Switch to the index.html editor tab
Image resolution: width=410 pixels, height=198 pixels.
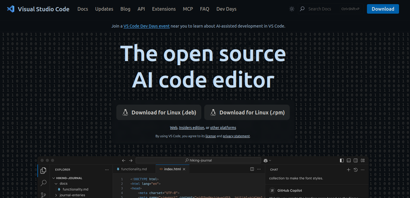pos(172,169)
